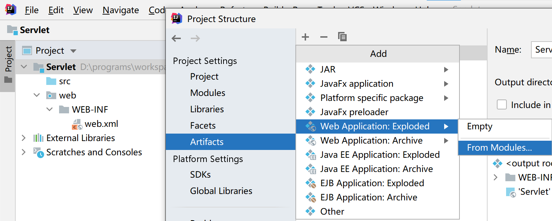This screenshot has width=552, height=221.
Task: Choose From Modules... in the submenu
Action: (499, 148)
